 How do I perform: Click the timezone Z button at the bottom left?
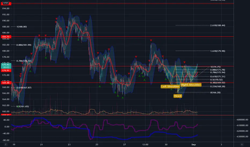click(6, 144)
